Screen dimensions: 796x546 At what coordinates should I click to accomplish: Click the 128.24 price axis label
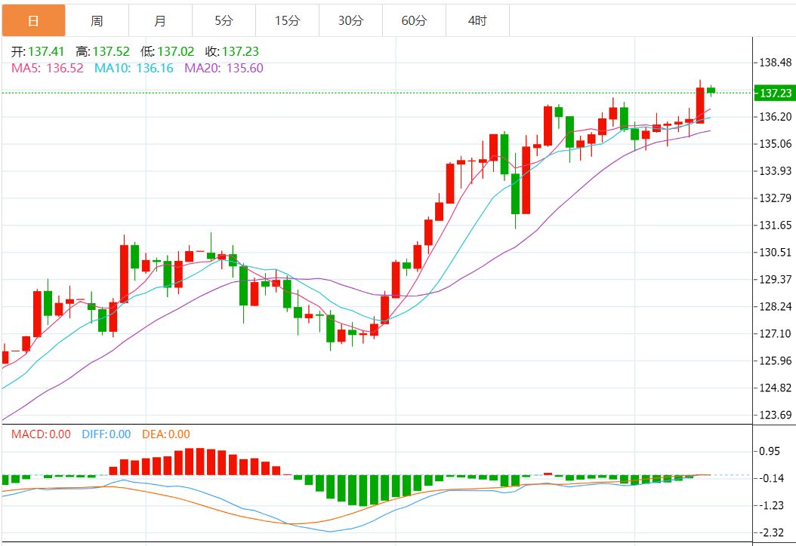click(x=775, y=306)
